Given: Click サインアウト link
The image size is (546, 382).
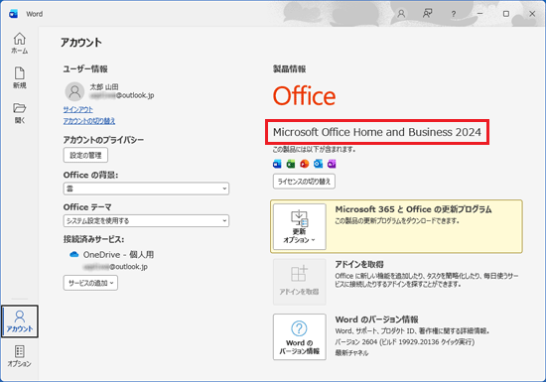Looking at the screenshot, I should point(78,109).
